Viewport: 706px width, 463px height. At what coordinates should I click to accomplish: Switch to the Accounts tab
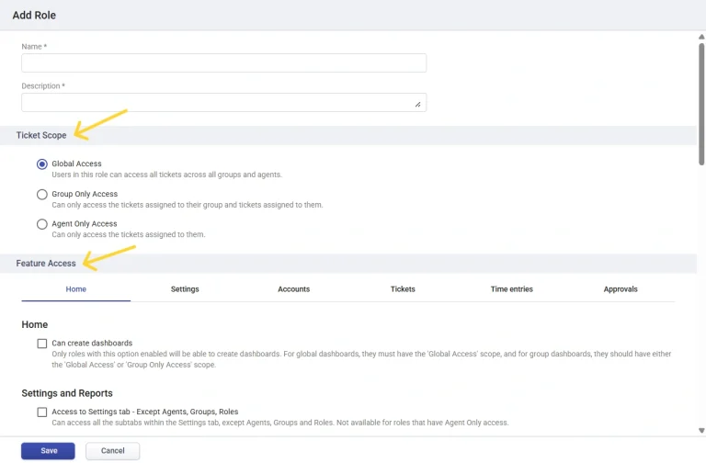tap(293, 288)
